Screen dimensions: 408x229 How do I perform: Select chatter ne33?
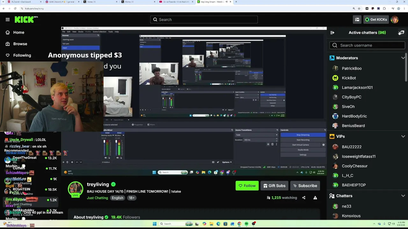pos(346,206)
